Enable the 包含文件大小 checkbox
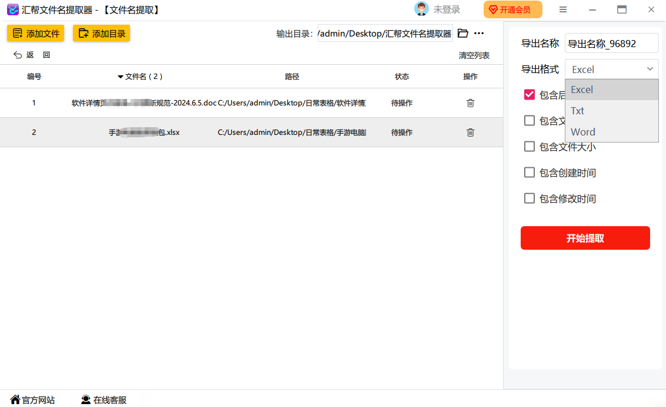The width and height of the screenshot is (666, 407). 530,147
